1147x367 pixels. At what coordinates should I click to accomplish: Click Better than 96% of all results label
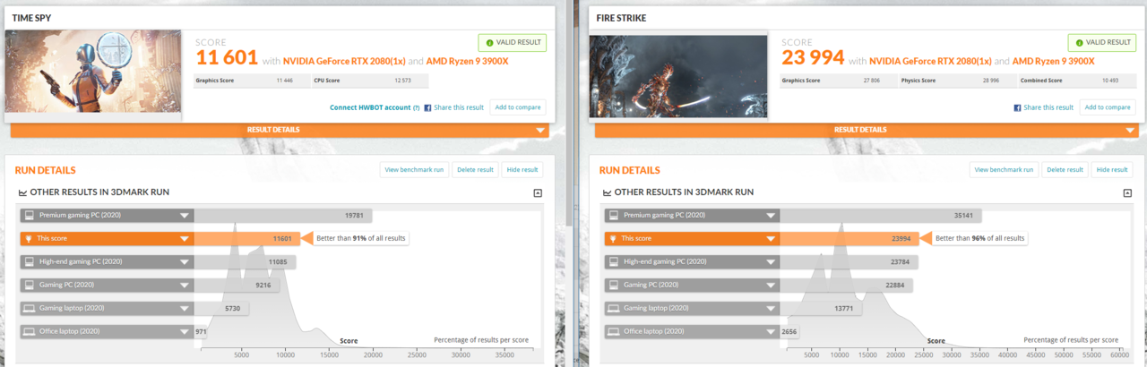[x=979, y=238]
